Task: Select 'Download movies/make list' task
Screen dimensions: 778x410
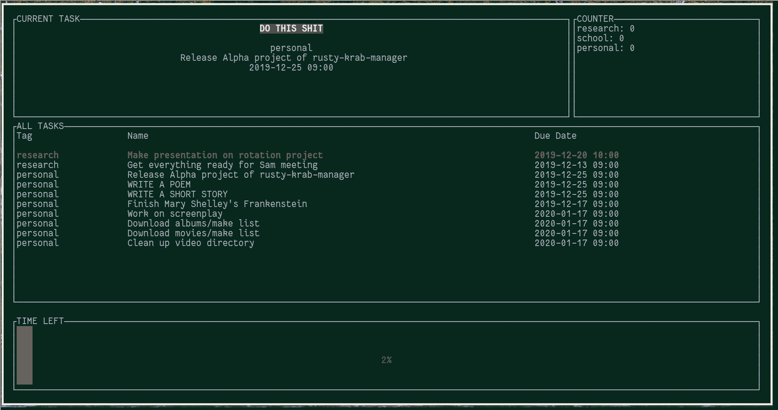Action: (x=318, y=233)
